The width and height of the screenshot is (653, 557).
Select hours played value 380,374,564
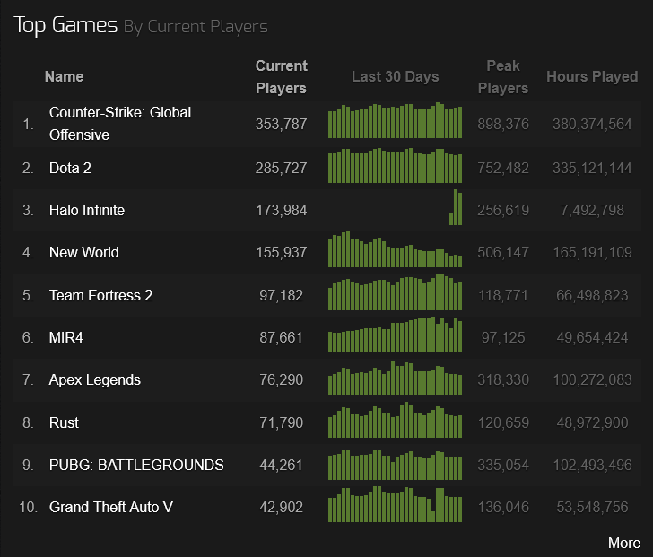click(x=592, y=124)
